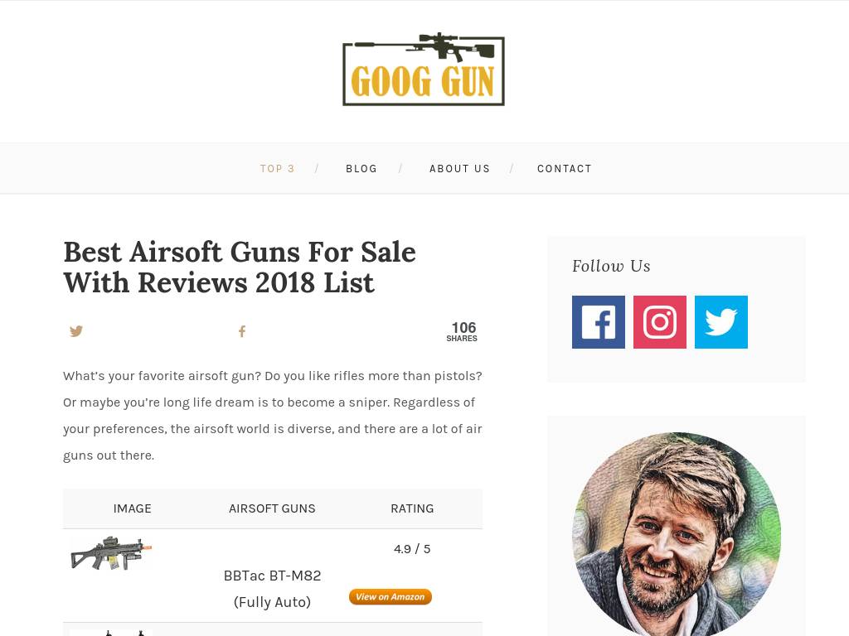849x636 pixels.
Task: Click the 4.9 / 5 rating text
Action: click(412, 549)
